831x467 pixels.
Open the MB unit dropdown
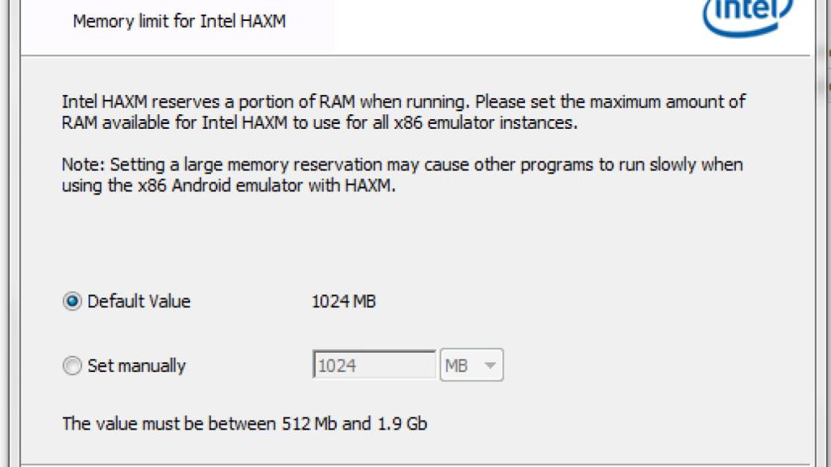tap(471, 366)
